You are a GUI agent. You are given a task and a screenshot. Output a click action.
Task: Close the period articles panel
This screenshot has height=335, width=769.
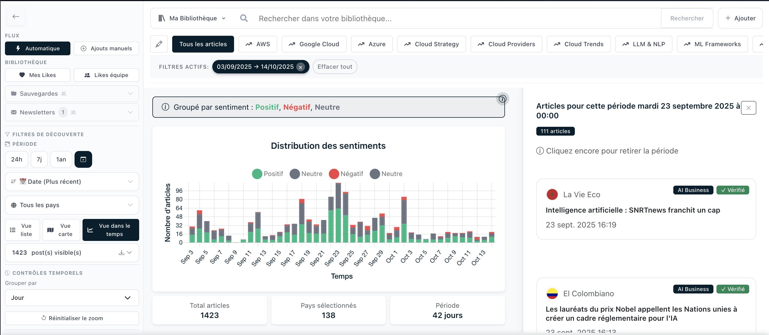[x=748, y=108]
